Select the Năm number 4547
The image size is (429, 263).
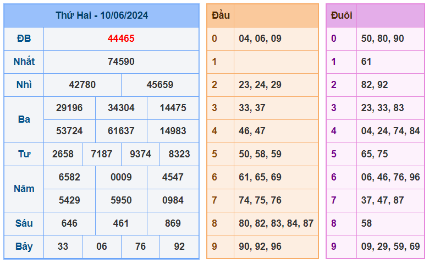173,177
